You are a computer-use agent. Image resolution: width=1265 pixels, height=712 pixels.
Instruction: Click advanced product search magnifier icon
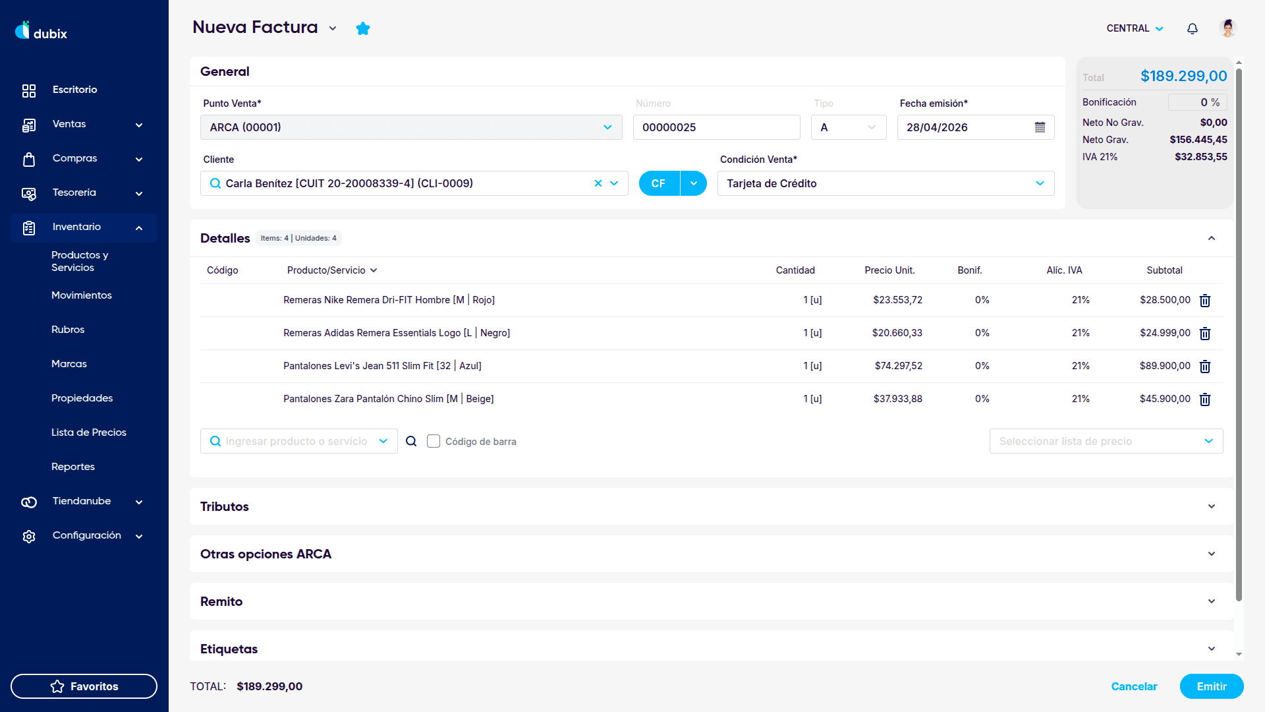(411, 441)
